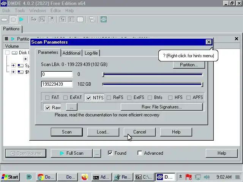Expand arrow beside Sy volume

pyautogui.click(x=13, y=66)
